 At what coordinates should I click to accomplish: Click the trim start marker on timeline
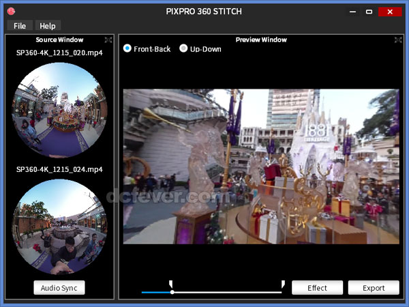click(x=171, y=284)
